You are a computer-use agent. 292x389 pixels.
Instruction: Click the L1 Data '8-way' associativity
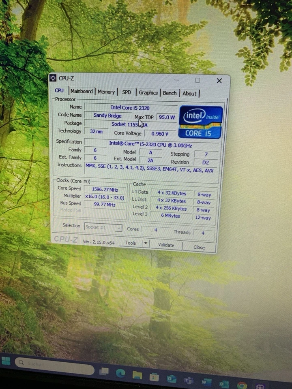pyautogui.click(x=204, y=195)
